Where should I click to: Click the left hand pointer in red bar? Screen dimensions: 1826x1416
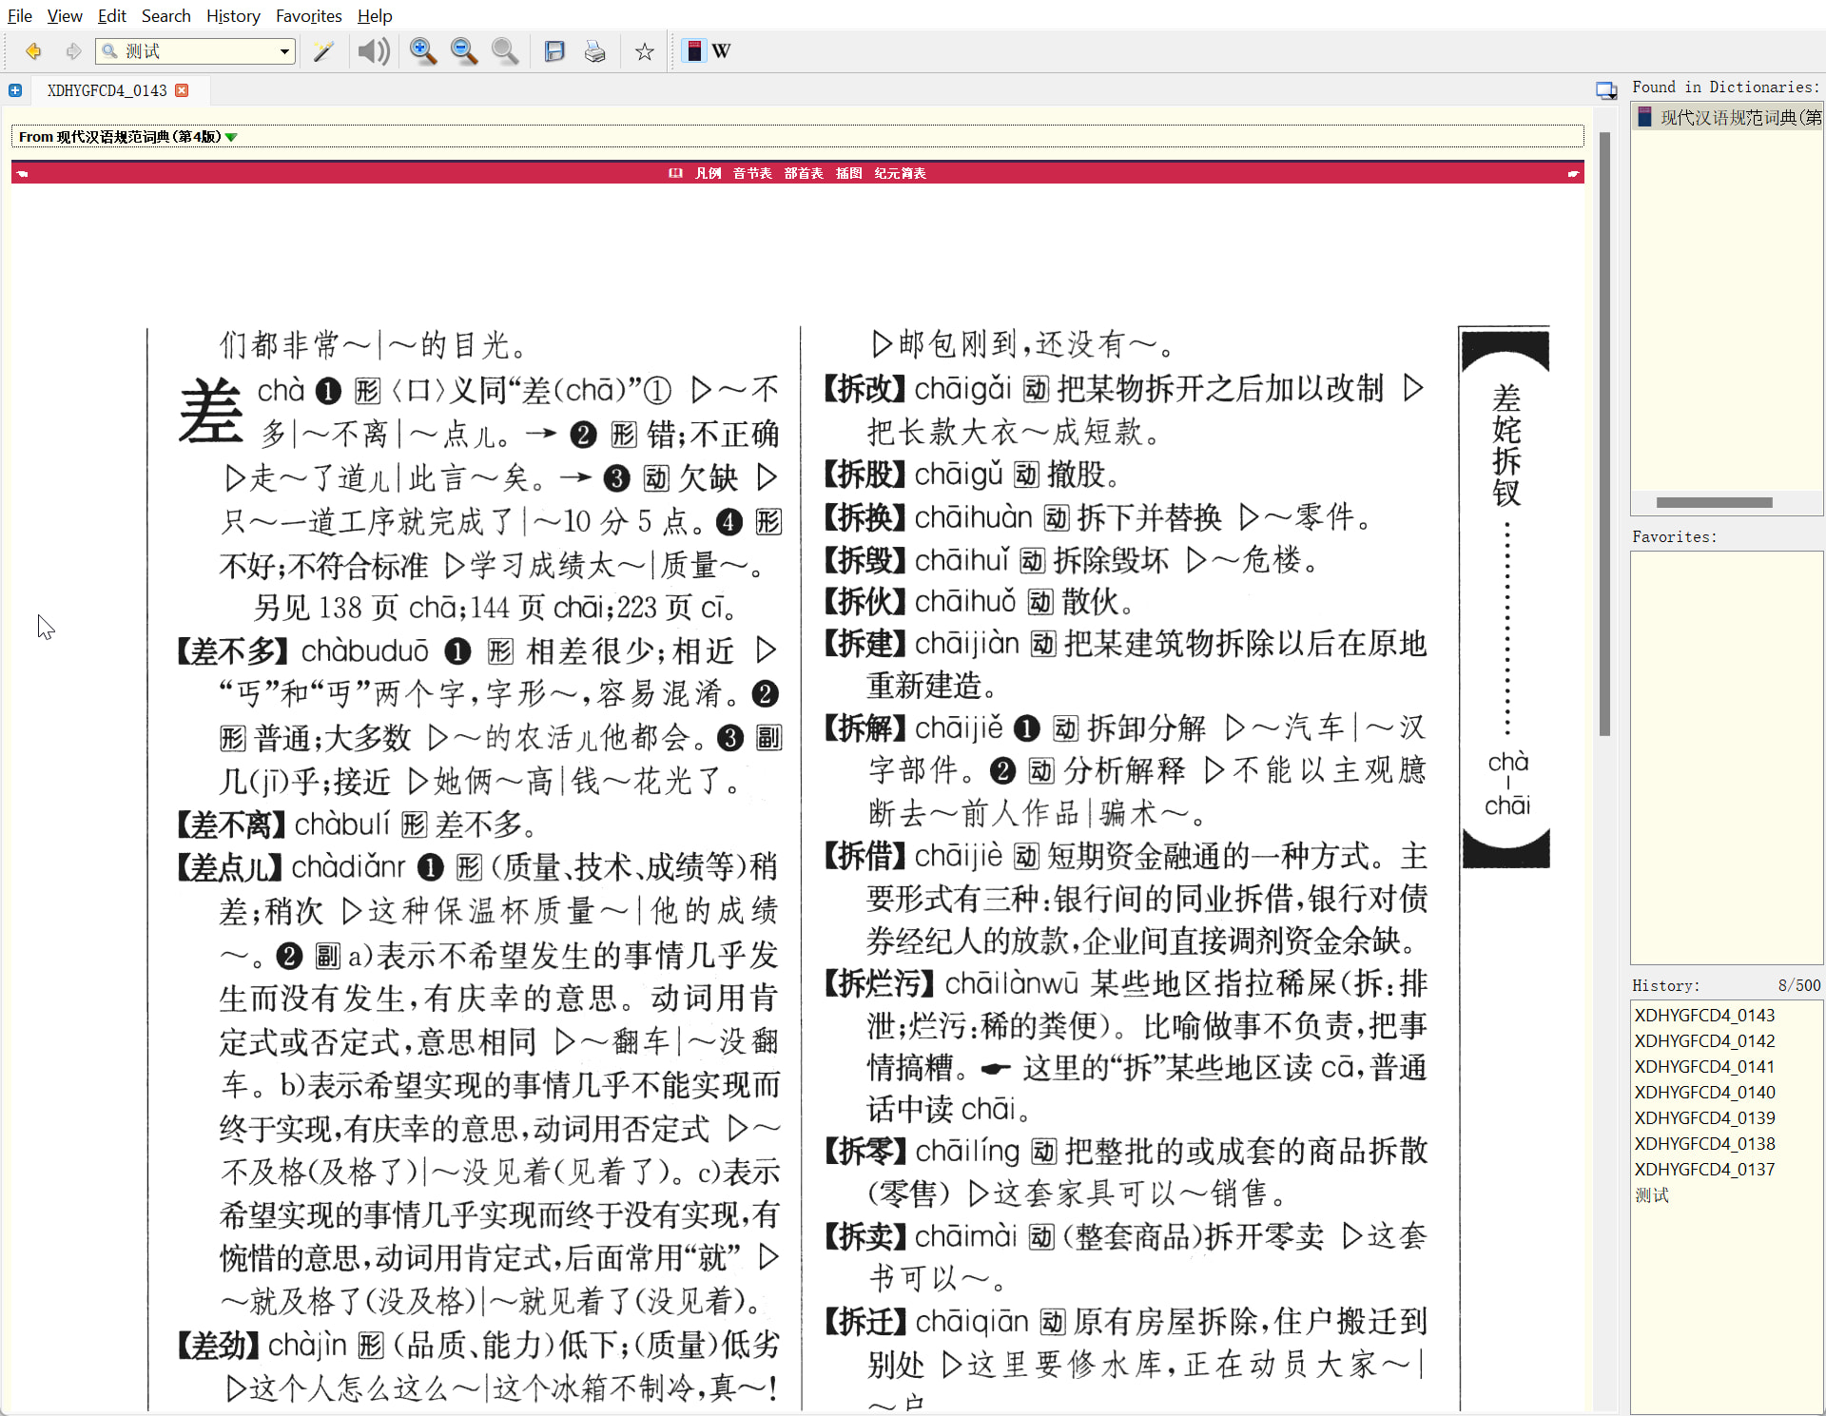coord(22,173)
